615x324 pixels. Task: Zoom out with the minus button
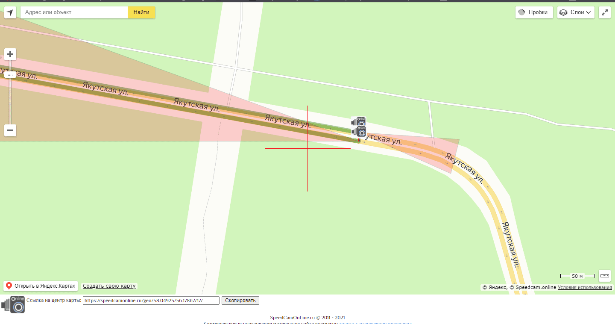[x=10, y=130]
